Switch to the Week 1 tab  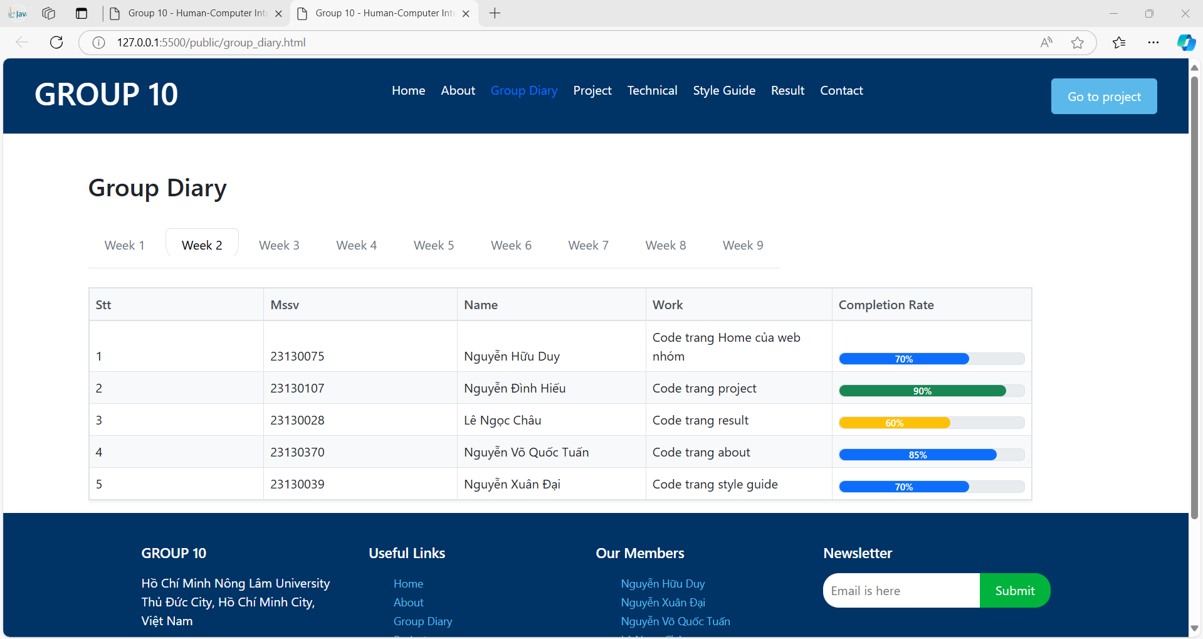click(124, 245)
